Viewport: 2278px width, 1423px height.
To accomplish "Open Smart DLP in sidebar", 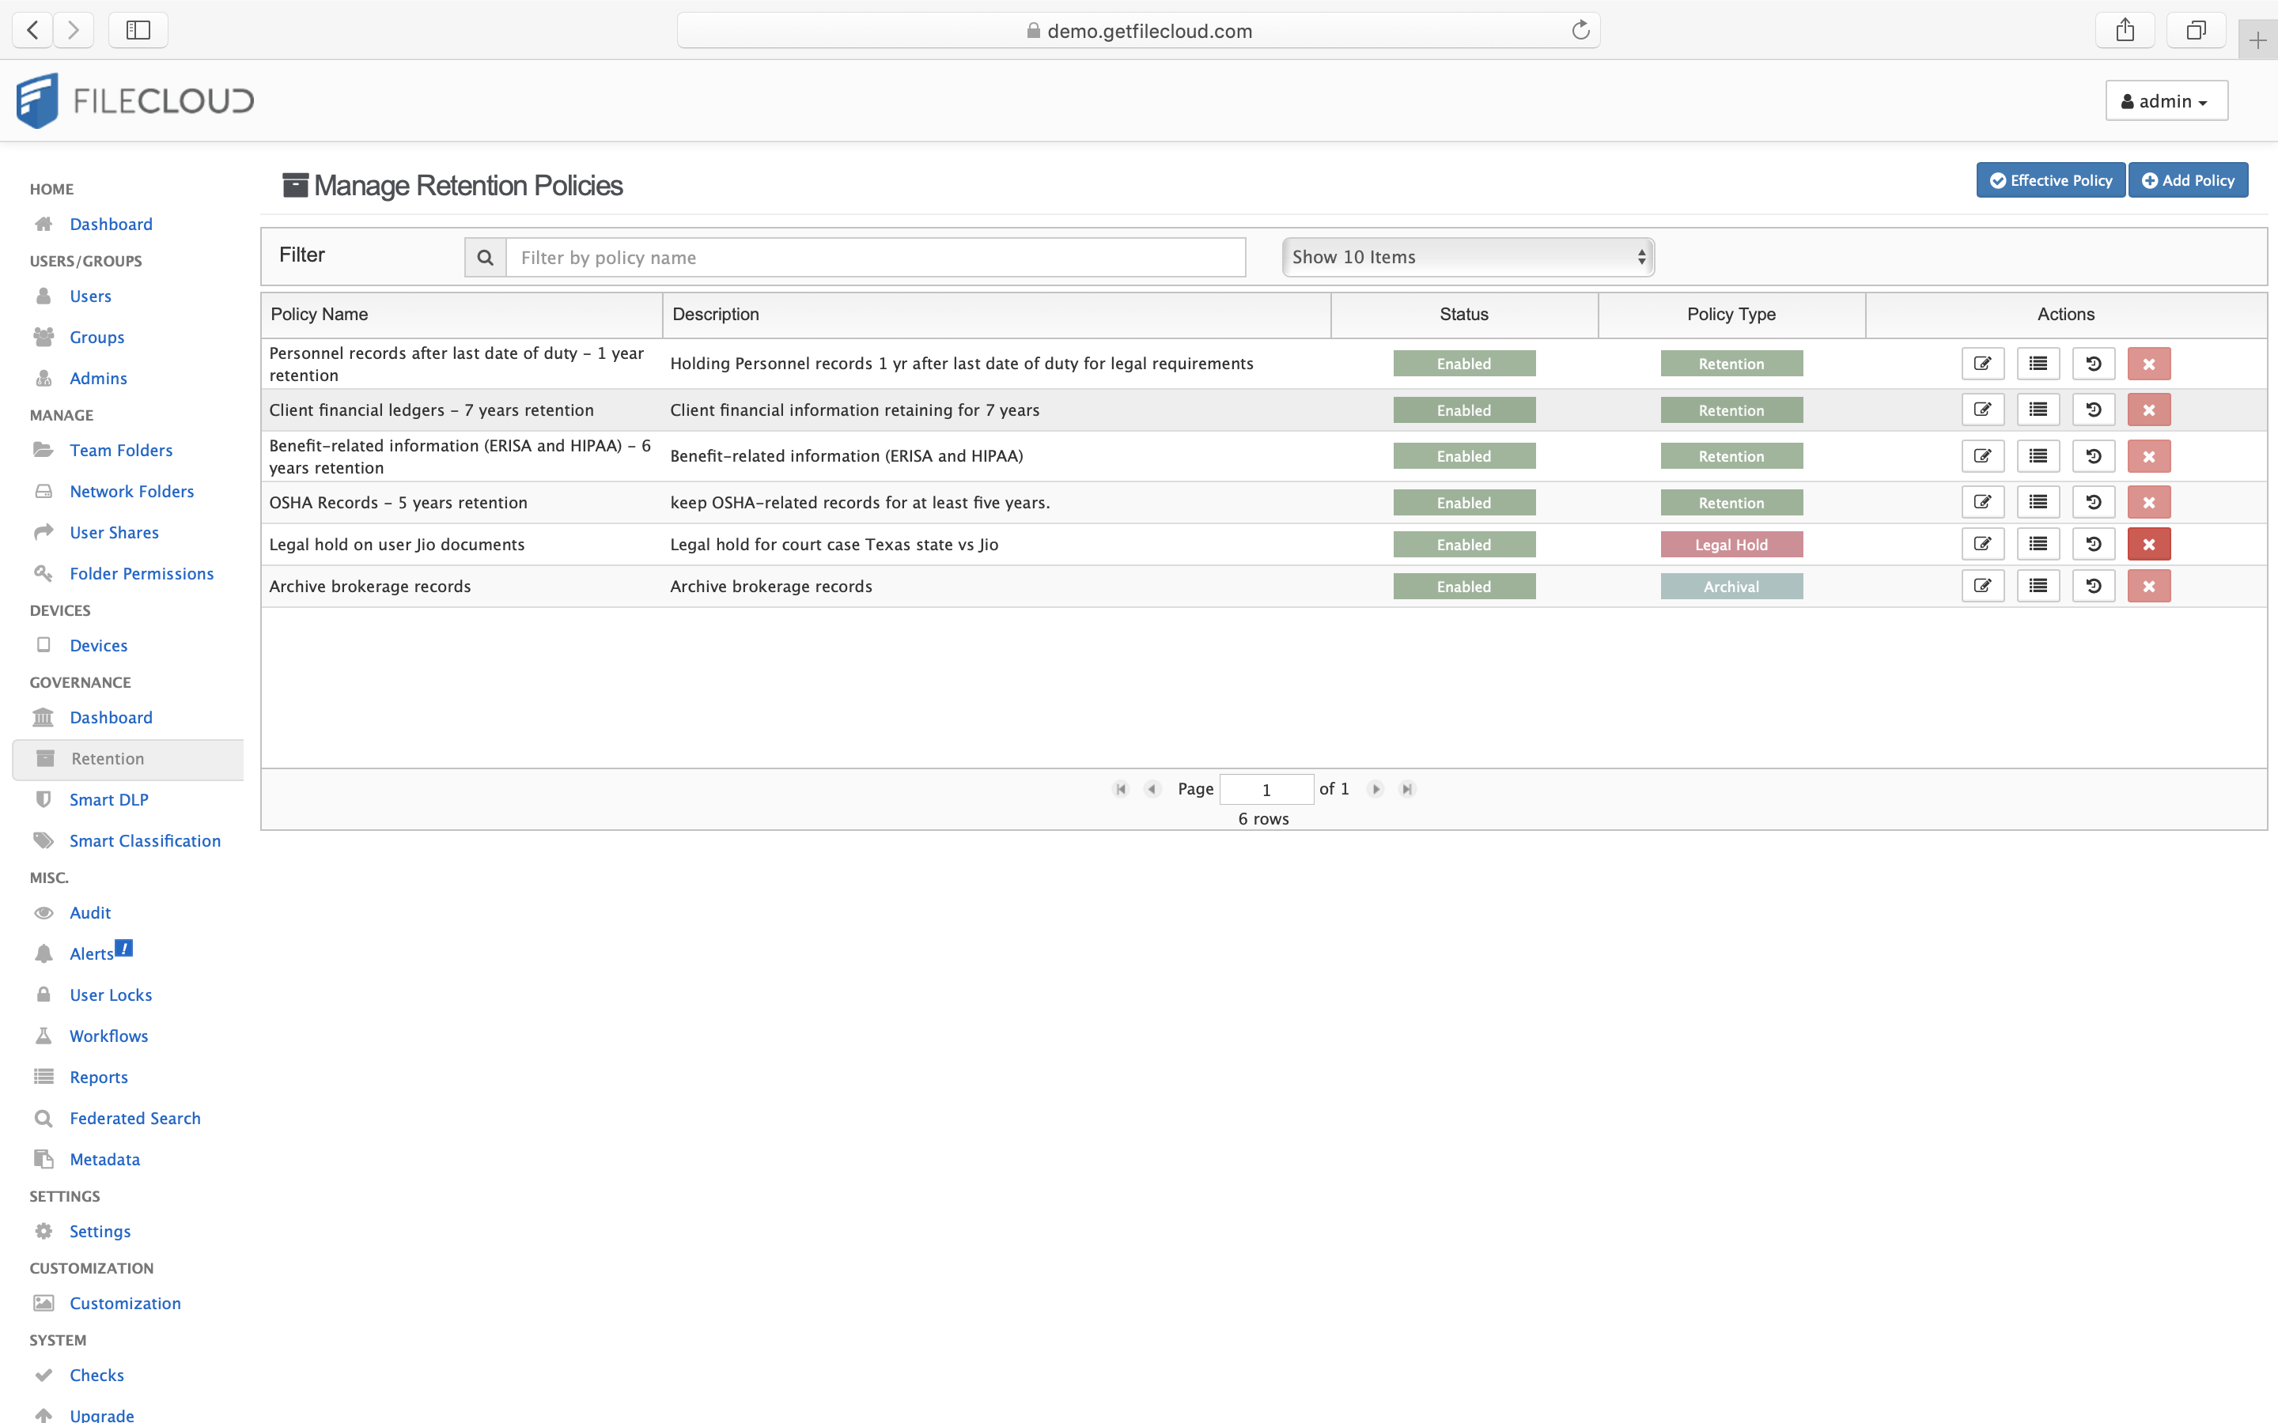I will click(x=109, y=800).
